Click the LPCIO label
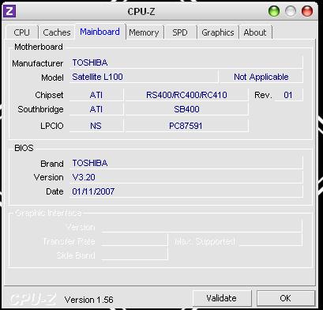 [x=52, y=126]
